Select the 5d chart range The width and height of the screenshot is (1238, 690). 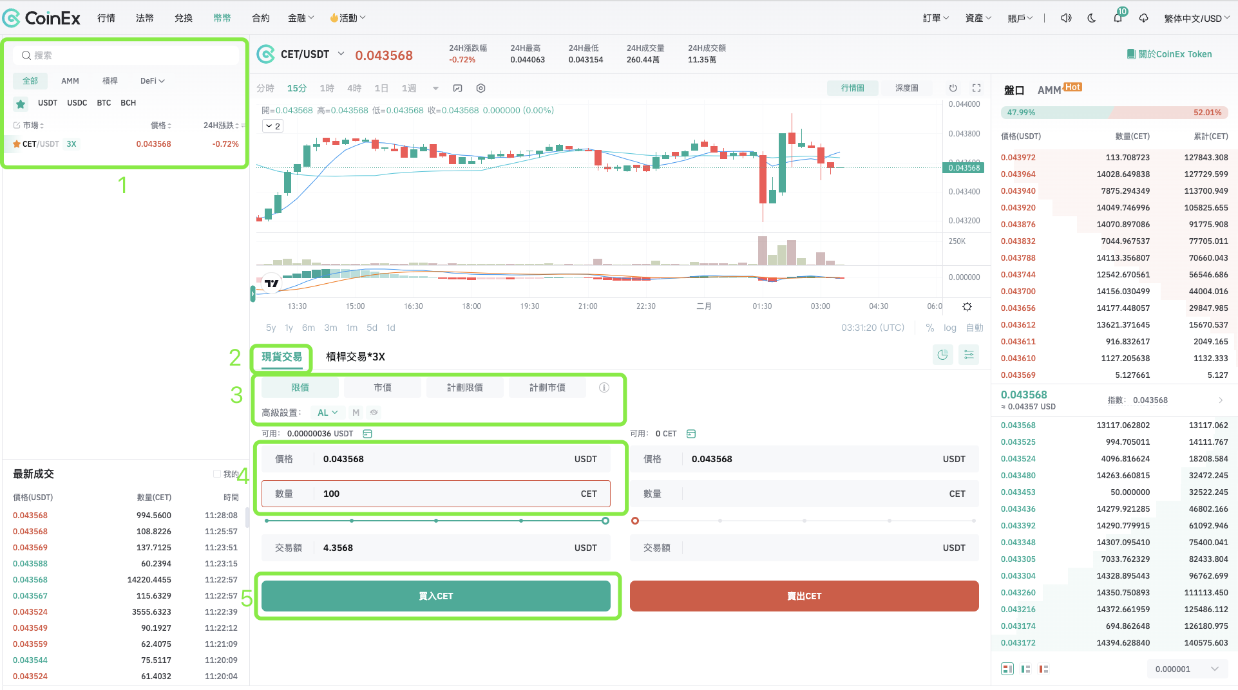click(x=372, y=328)
